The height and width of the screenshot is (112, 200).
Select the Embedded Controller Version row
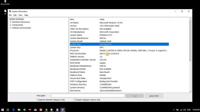click(x=119, y=60)
